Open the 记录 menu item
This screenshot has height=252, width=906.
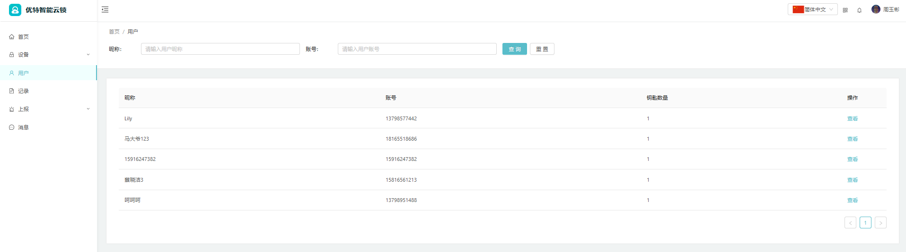pos(23,91)
